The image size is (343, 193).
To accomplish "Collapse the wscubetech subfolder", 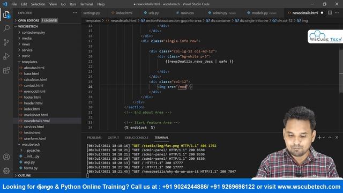I will coord(47,144).
